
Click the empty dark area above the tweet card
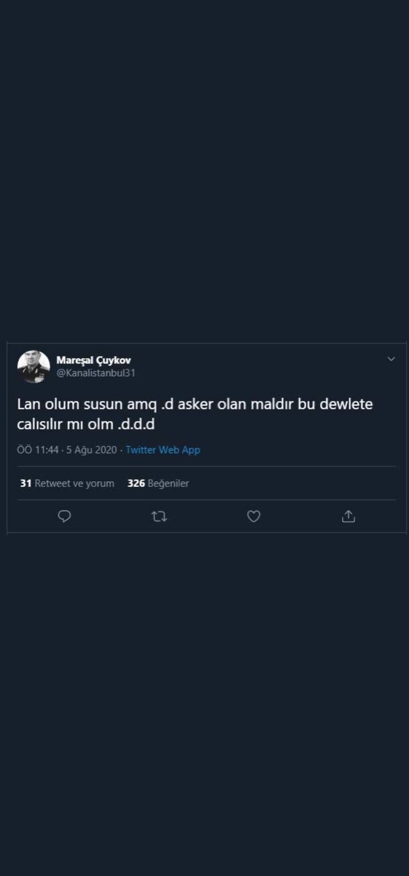204,168
